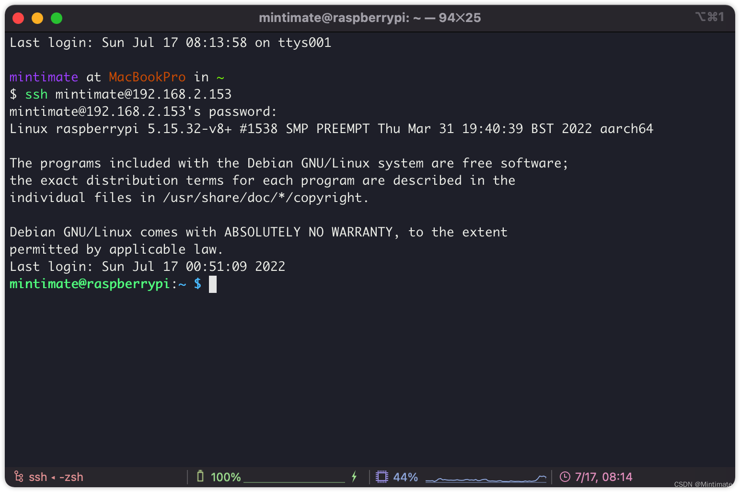Click the ssh label in the status bar
The width and height of the screenshot is (740, 492).
37,477
